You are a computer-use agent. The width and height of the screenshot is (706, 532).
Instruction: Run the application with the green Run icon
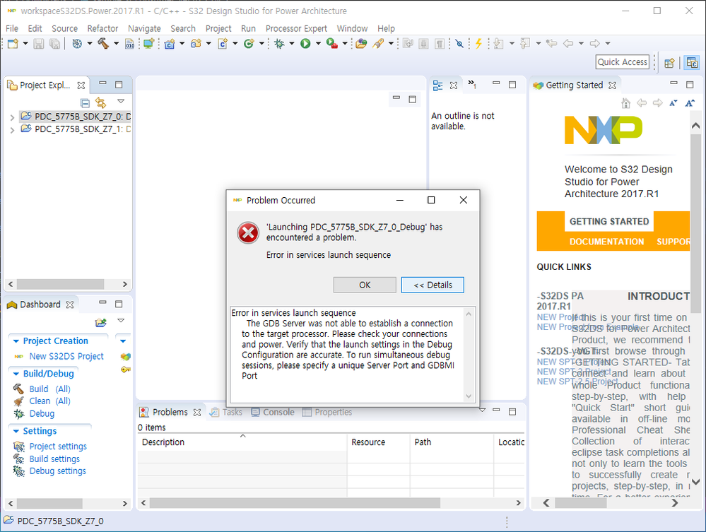point(307,43)
